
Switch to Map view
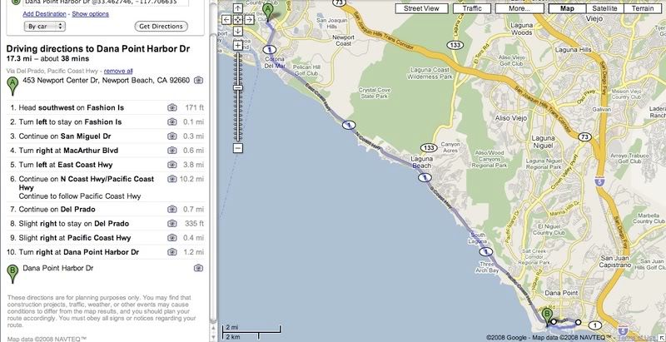567,8
